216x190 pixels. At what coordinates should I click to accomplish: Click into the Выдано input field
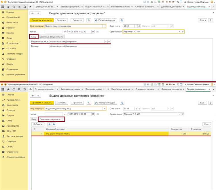[x=80, y=46]
